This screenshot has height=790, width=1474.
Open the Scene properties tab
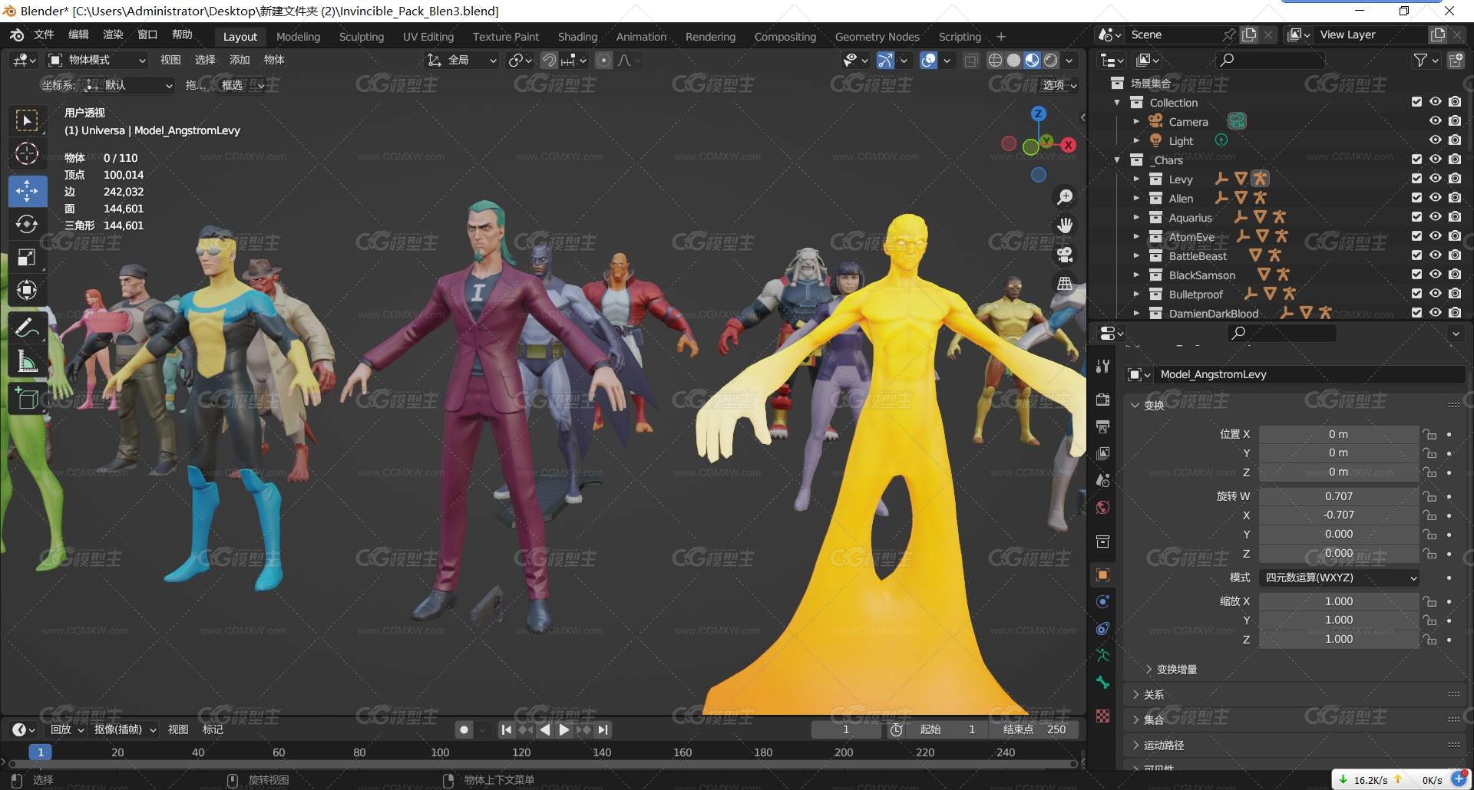pyautogui.click(x=1103, y=480)
